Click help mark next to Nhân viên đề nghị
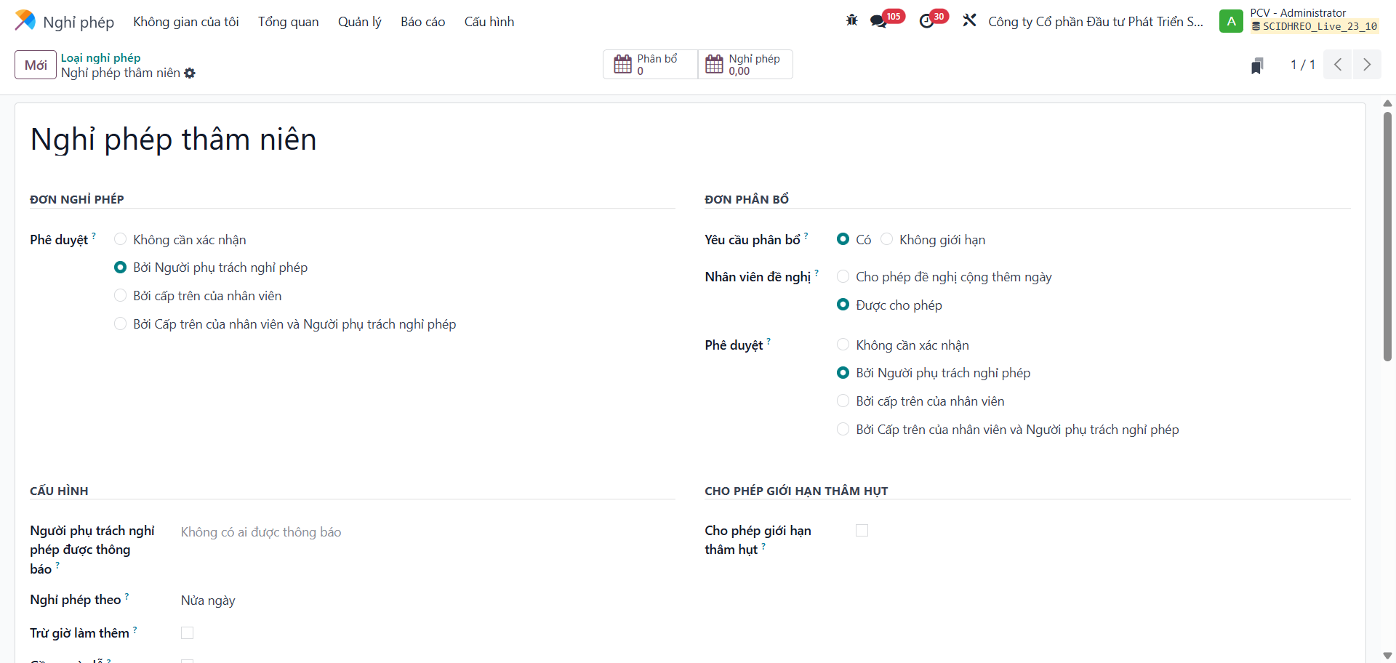Screen dimensions: 1396x663 coord(817,273)
